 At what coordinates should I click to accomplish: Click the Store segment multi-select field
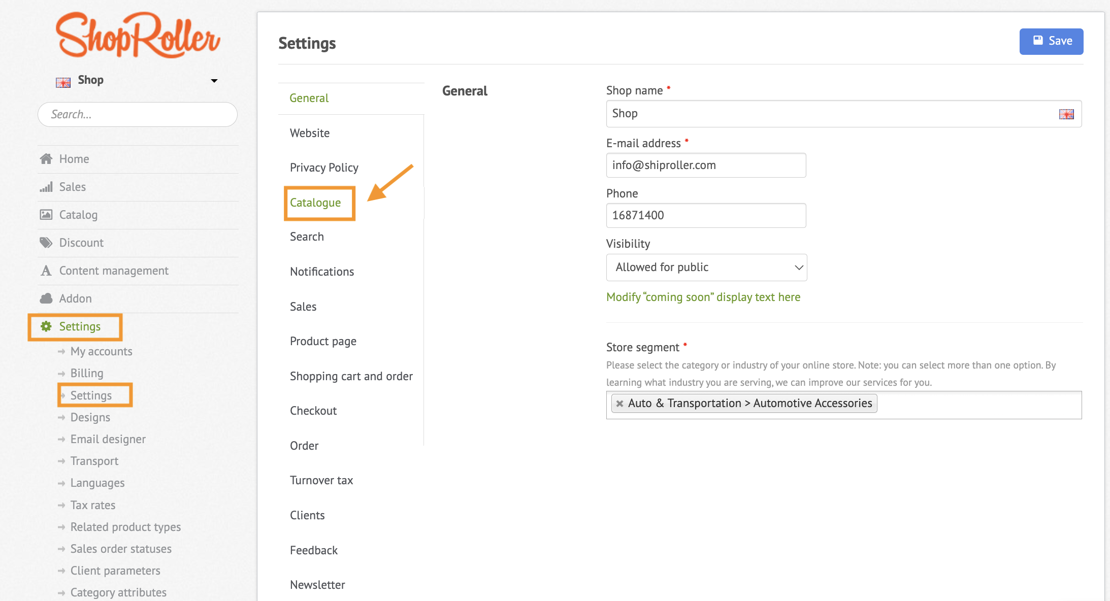[x=843, y=405]
